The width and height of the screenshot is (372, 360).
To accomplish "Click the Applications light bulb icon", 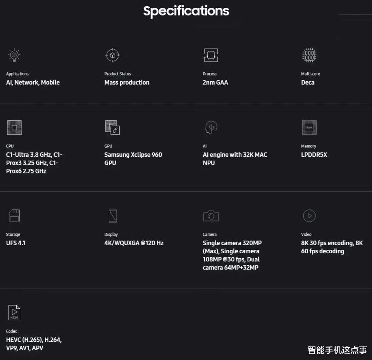I will (x=14, y=55).
